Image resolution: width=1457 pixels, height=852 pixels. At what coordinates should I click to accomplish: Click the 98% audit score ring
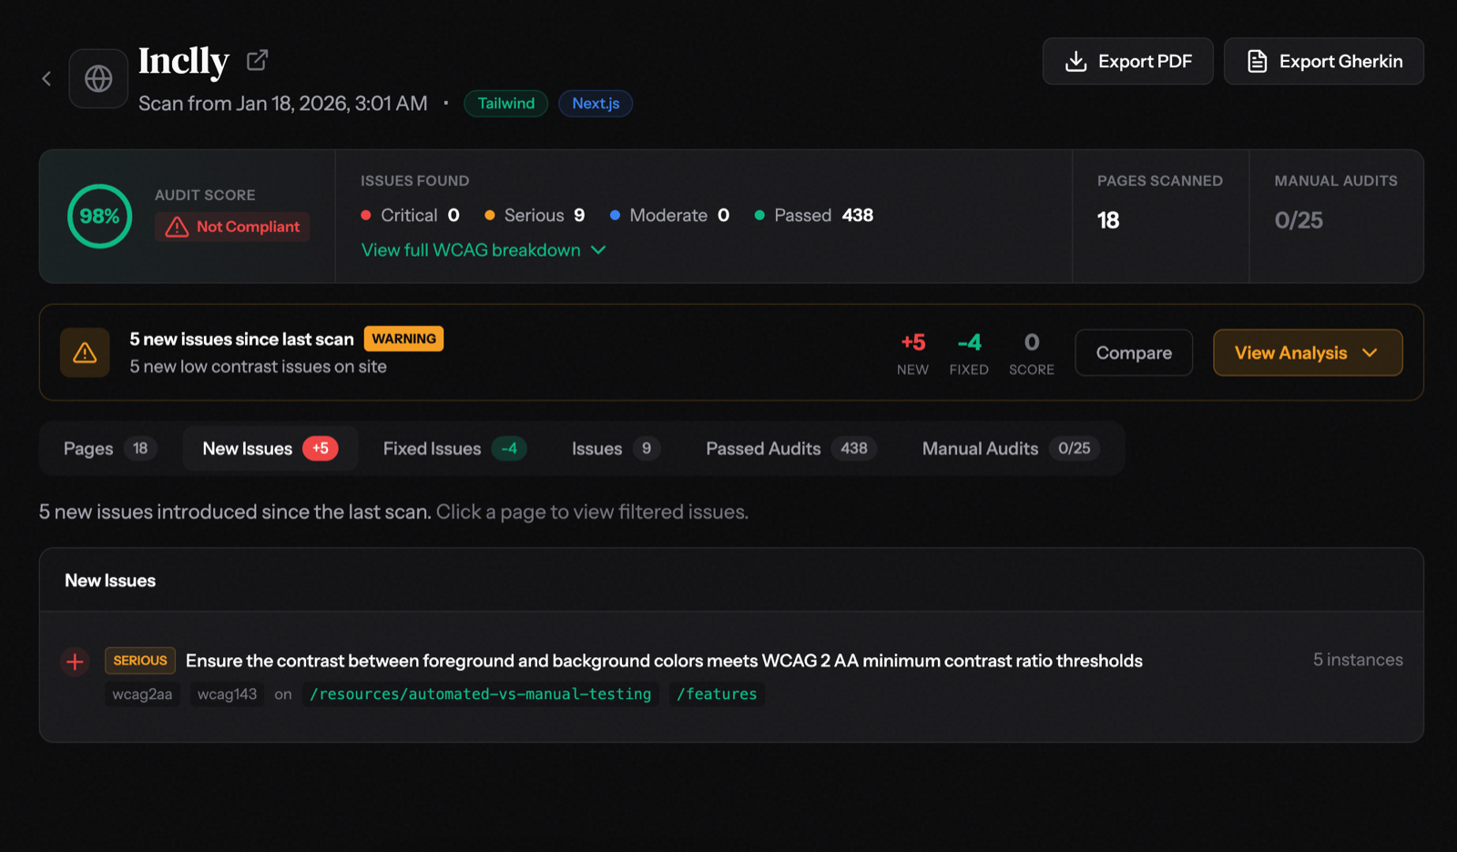click(98, 216)
